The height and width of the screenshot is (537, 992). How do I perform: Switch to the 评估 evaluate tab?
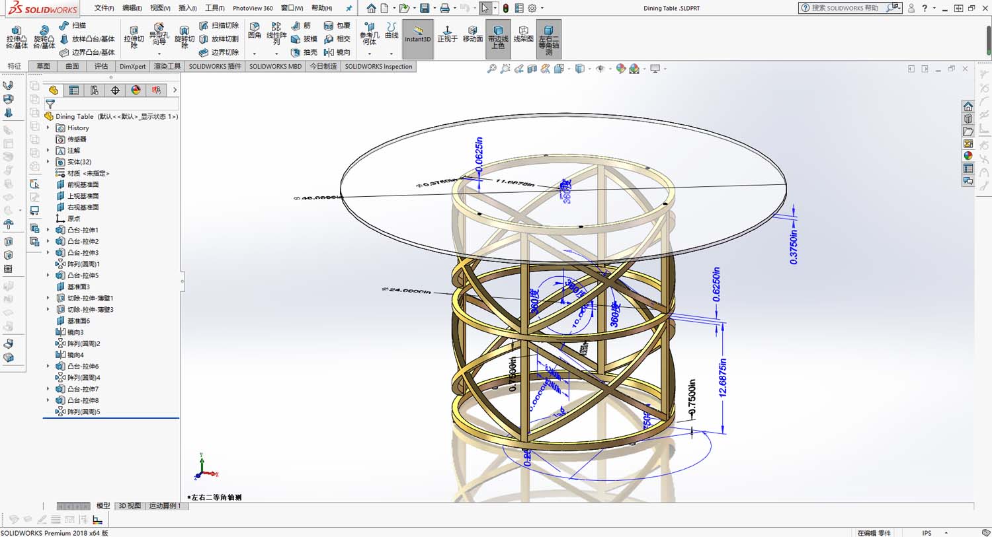101,66
